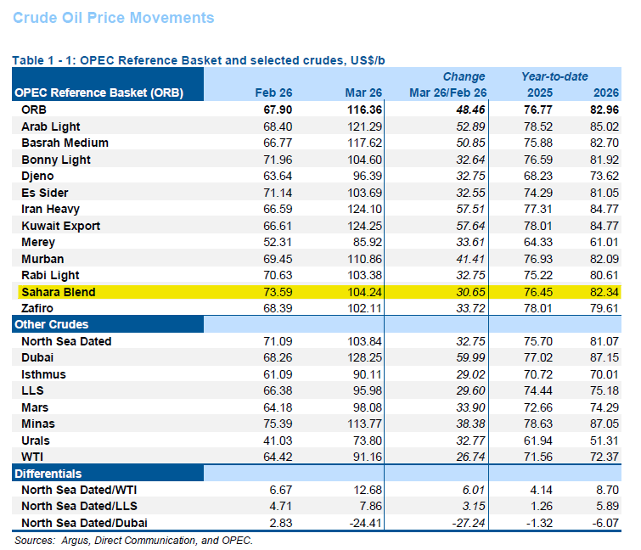
Task: Click the 'Crude Oil Price Movements' title
Action: [113, 18]
